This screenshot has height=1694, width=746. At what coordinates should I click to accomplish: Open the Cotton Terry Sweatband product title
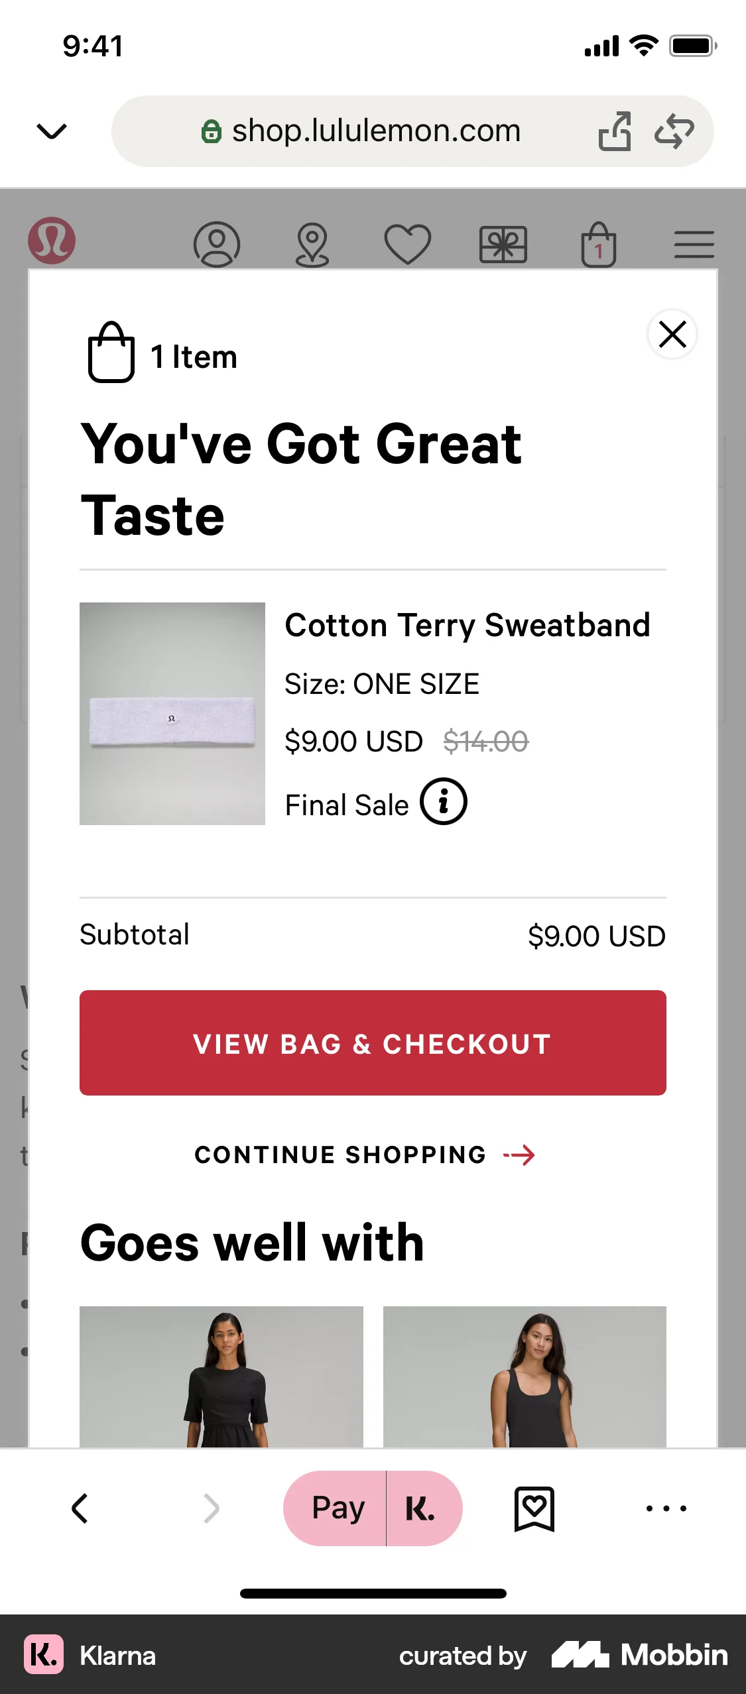click(467, 625)
